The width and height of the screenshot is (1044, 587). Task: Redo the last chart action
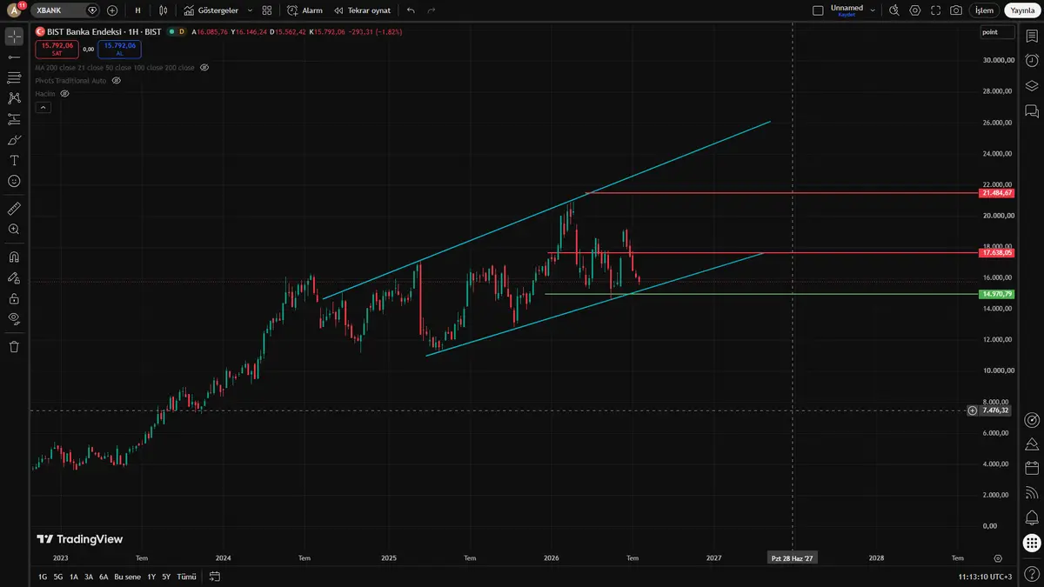pyautogui.click(x=432, y=10)
